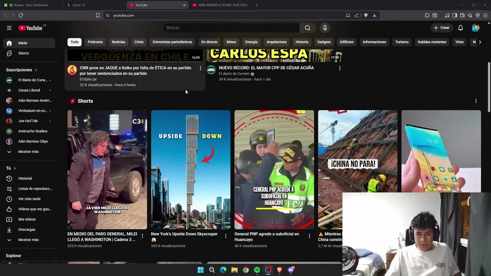Image resolution: width=491 pixels, height=276 pixels.
Task: Expand the Tú section chevron
Action: 15,168
